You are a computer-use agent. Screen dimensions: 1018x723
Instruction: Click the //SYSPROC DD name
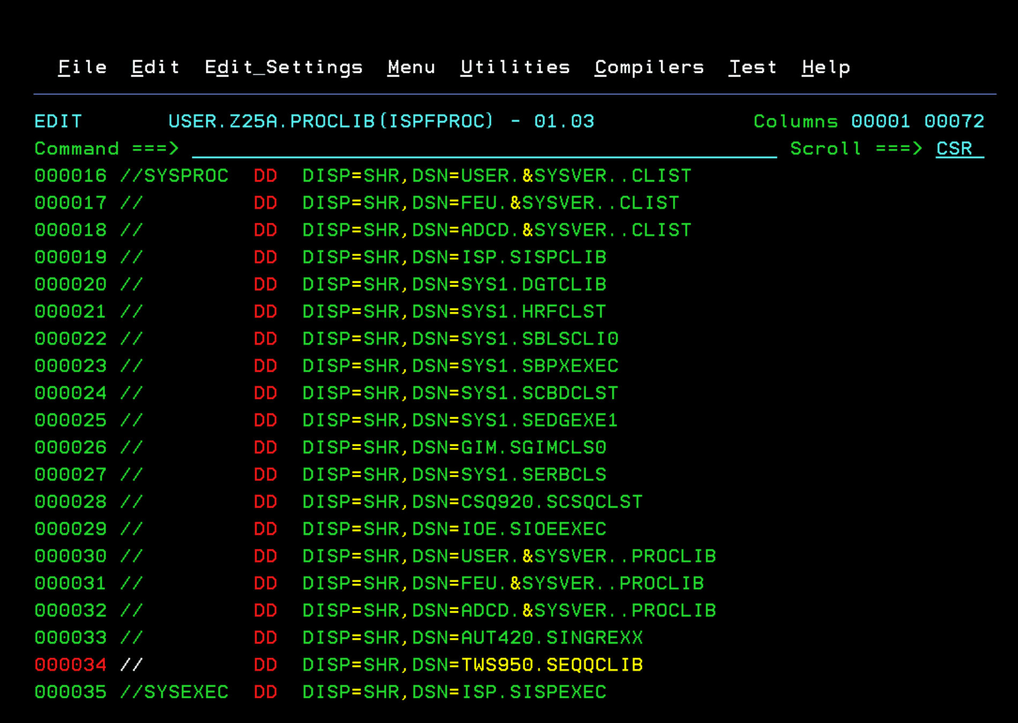coord(175,176)
